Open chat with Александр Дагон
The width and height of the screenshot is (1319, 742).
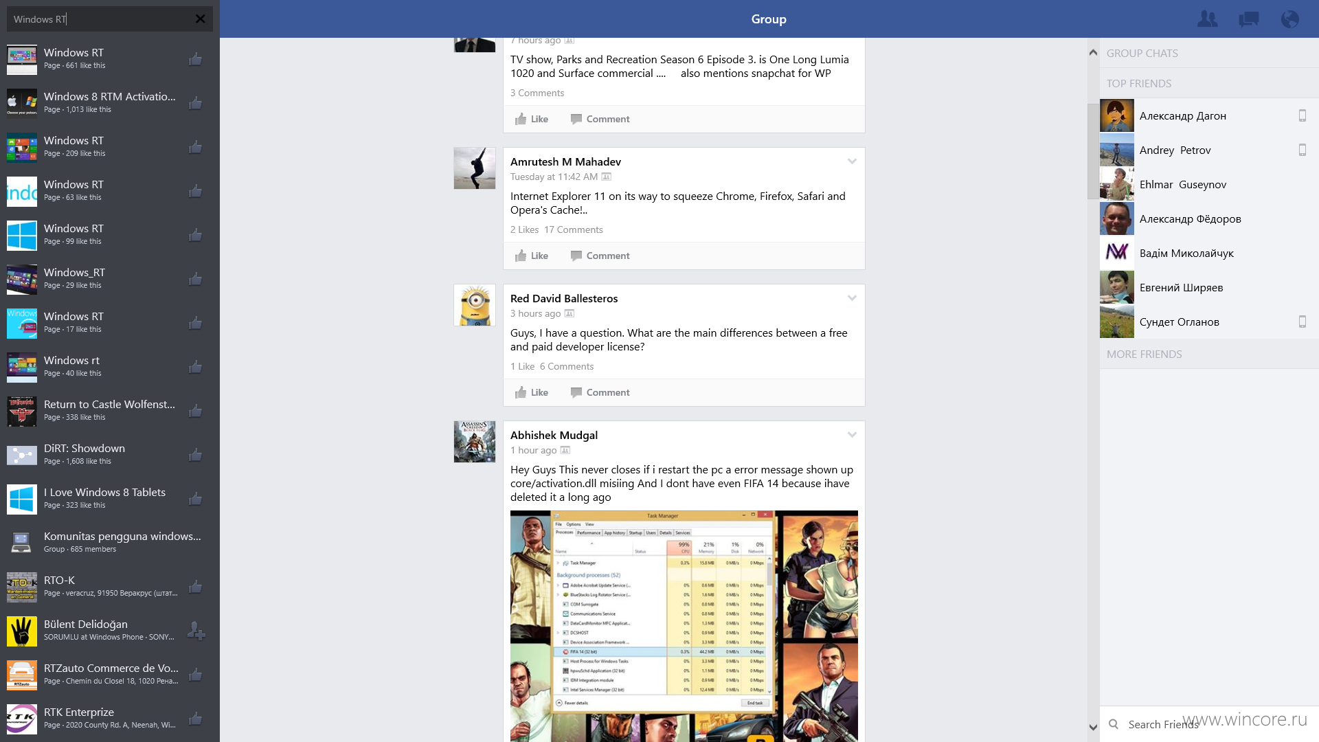tap(1209, 115)
